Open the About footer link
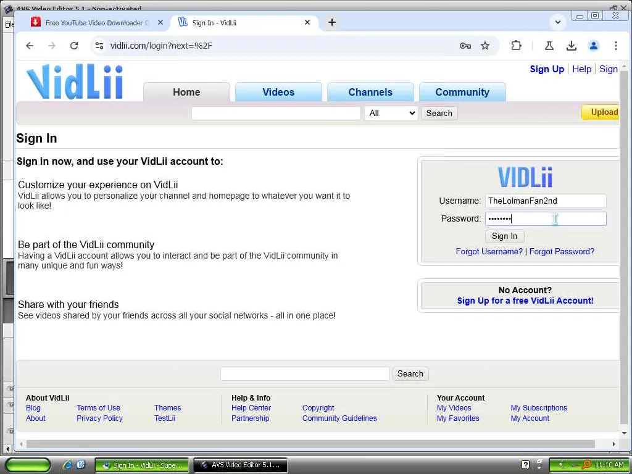Screen dimensions: 632x474 point(35,418)
